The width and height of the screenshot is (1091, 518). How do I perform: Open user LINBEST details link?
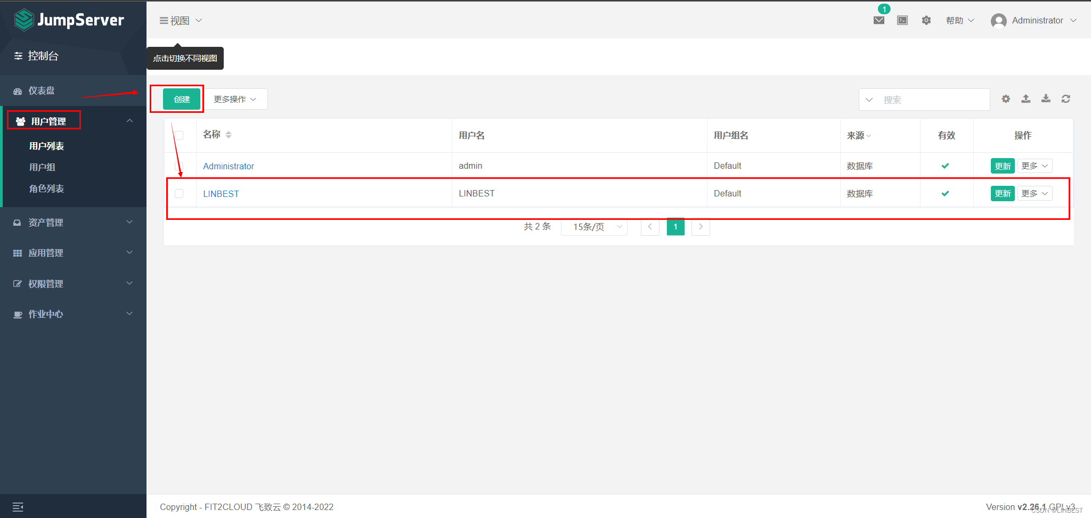pyautogui.click(x=221, y=193)
